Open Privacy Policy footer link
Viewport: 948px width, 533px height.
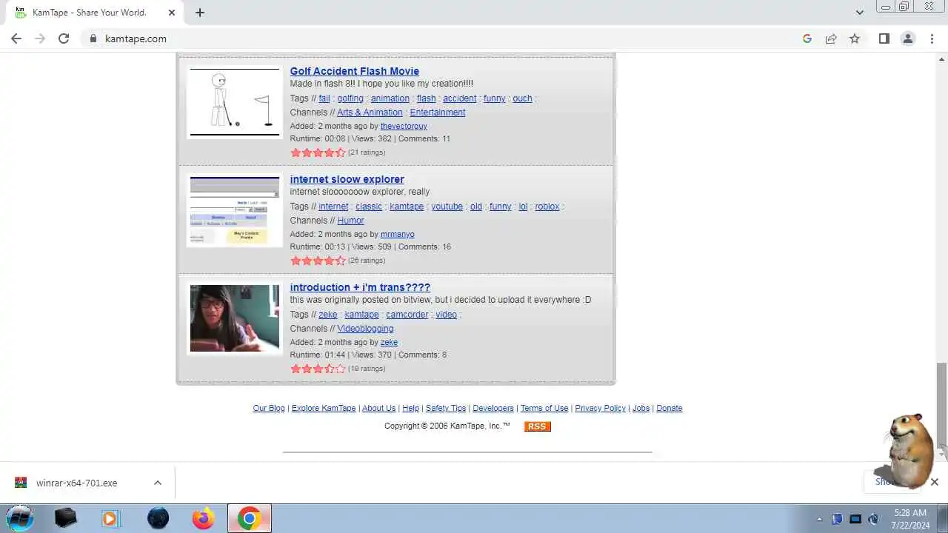point(601,409)
